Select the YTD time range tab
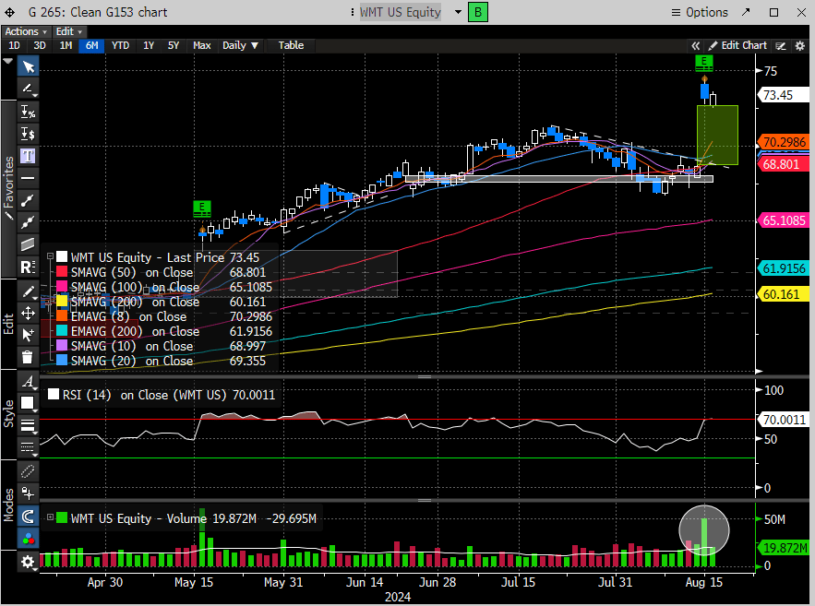Screen dimensions: 815x606 [121, 46]
